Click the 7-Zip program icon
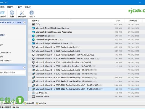The image size is (145, 109). pyautogui.click(x=33, y=24)
